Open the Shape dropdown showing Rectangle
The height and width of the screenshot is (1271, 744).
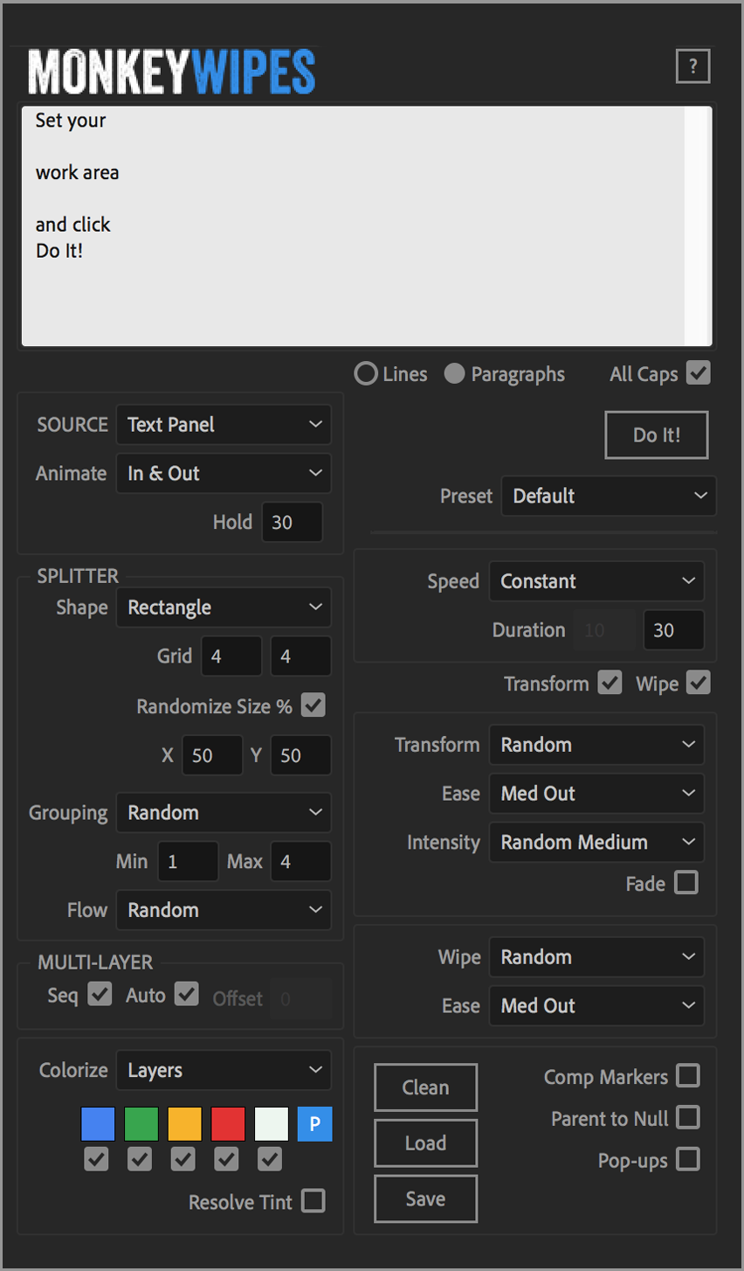tap(224, 608)
